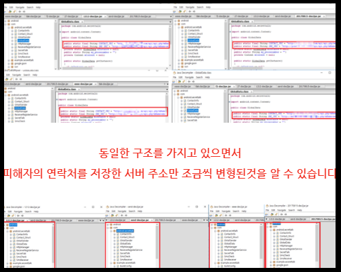
Task: Expand android package in top-right window tree
Action: (176, 20)
